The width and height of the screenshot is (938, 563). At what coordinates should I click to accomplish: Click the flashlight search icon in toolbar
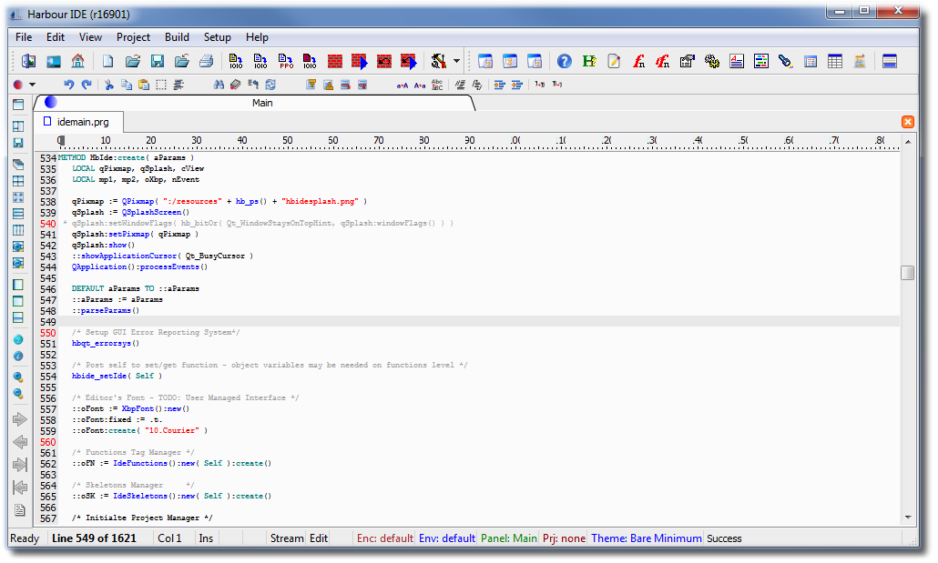[785, 62]
